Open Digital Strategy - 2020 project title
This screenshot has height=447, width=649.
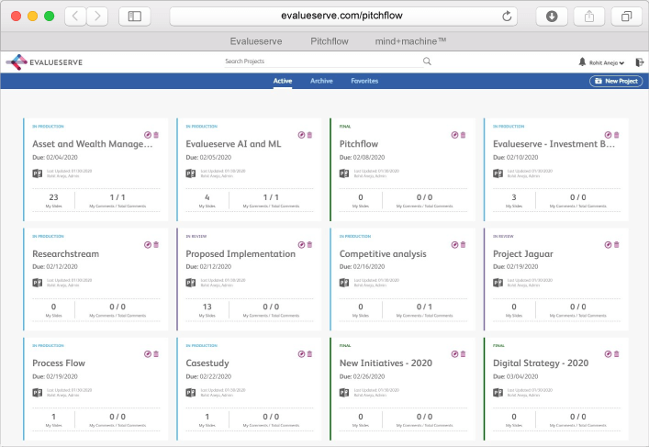[x=541, y=363]
